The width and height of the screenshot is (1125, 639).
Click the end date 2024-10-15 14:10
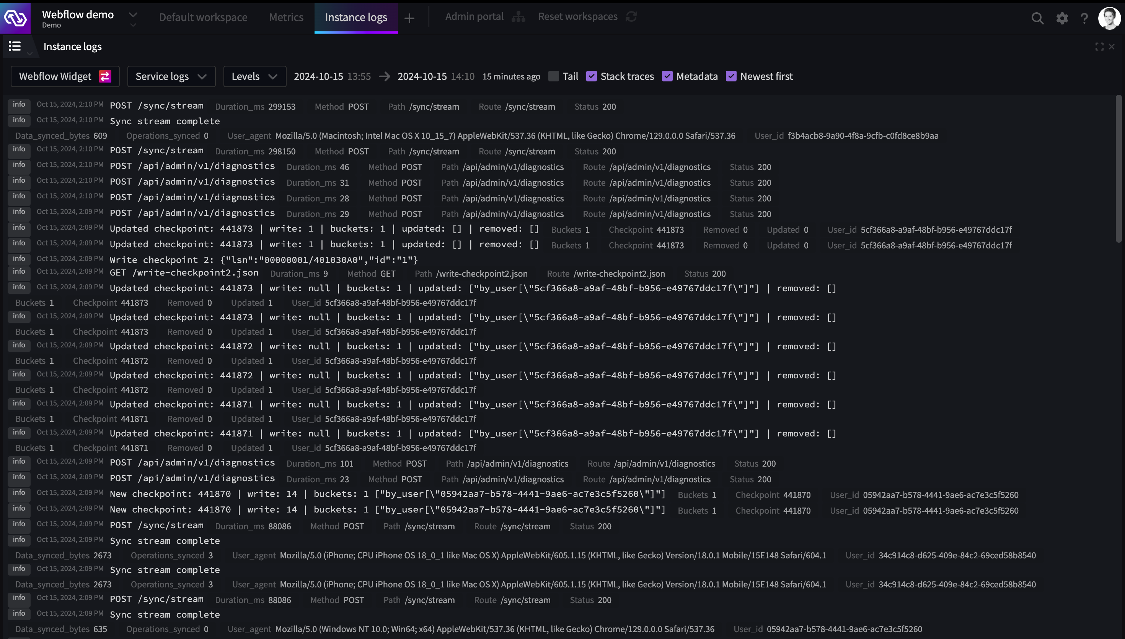(x=436, y=76)
